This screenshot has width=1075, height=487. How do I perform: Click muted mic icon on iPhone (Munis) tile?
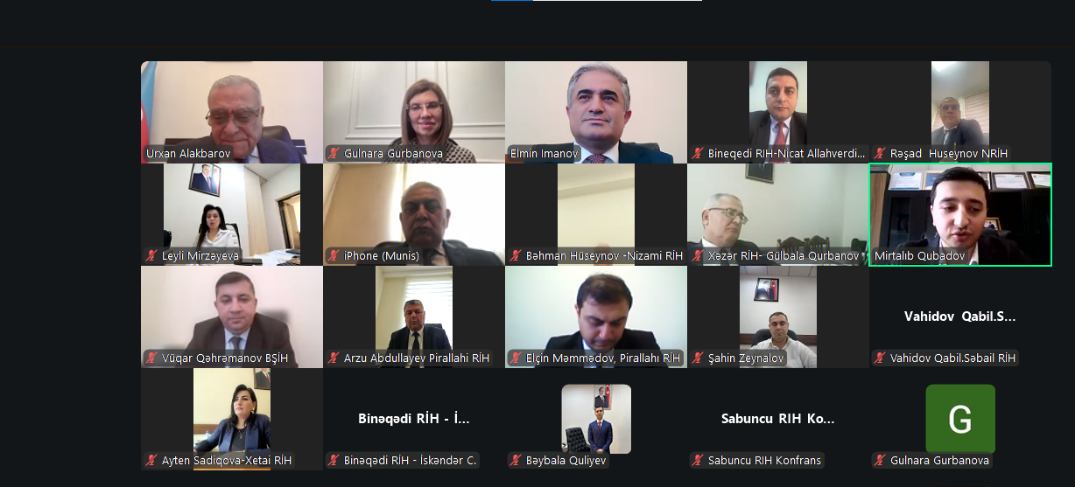click(x=334, y=256)
